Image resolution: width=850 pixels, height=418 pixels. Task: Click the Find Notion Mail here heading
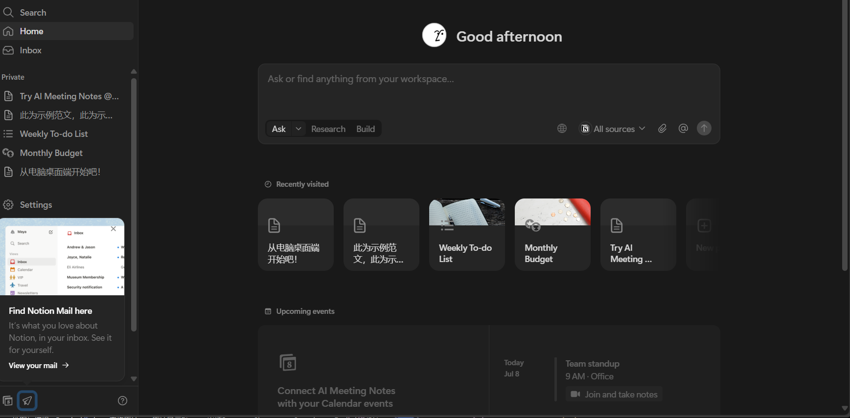50,311
